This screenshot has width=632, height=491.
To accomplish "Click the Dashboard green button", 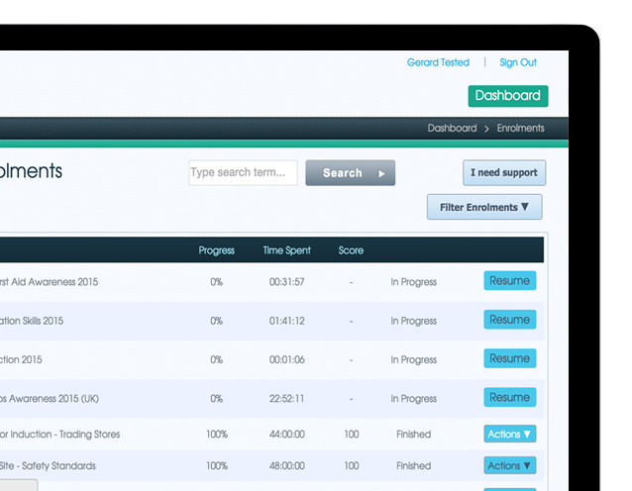I will [x=507, y=96].
